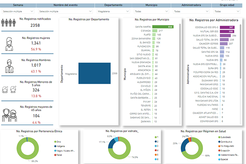
Task: Click the blue Magdalena department bar
Action: tap(94, 73)
